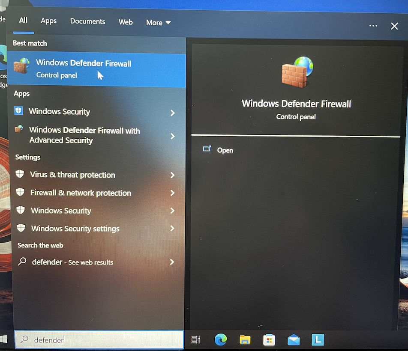Click the shield icon beside Windows Security setting
408x351 pixels.
(x=21, y=210)
